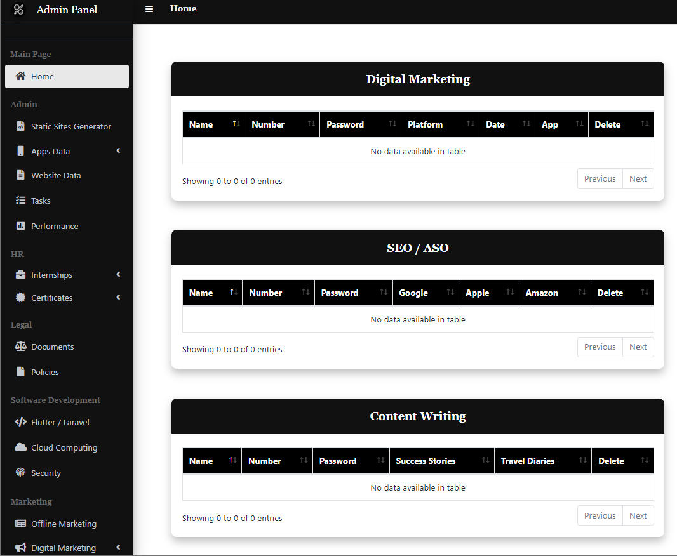This screenshot has height=556, width=677.
Task: Click the Static Sites Generator icon
Action: (20, 126)
